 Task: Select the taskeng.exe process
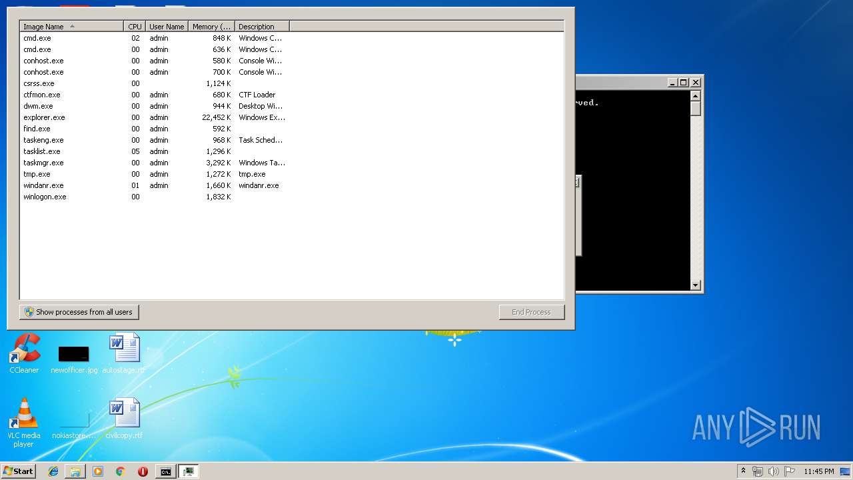coord(292,140)
